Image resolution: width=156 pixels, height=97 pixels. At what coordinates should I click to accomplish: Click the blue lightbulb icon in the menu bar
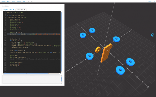click(35, 1)
